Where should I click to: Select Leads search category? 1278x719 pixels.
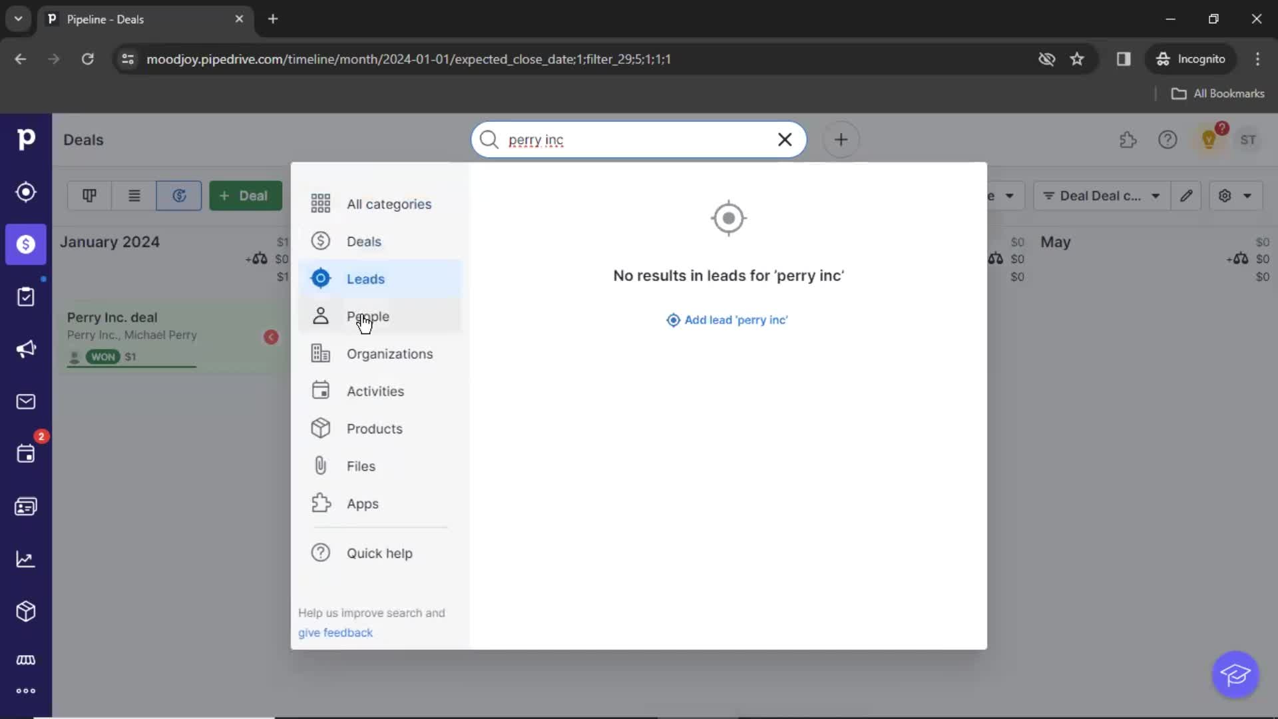coord(379,279)
